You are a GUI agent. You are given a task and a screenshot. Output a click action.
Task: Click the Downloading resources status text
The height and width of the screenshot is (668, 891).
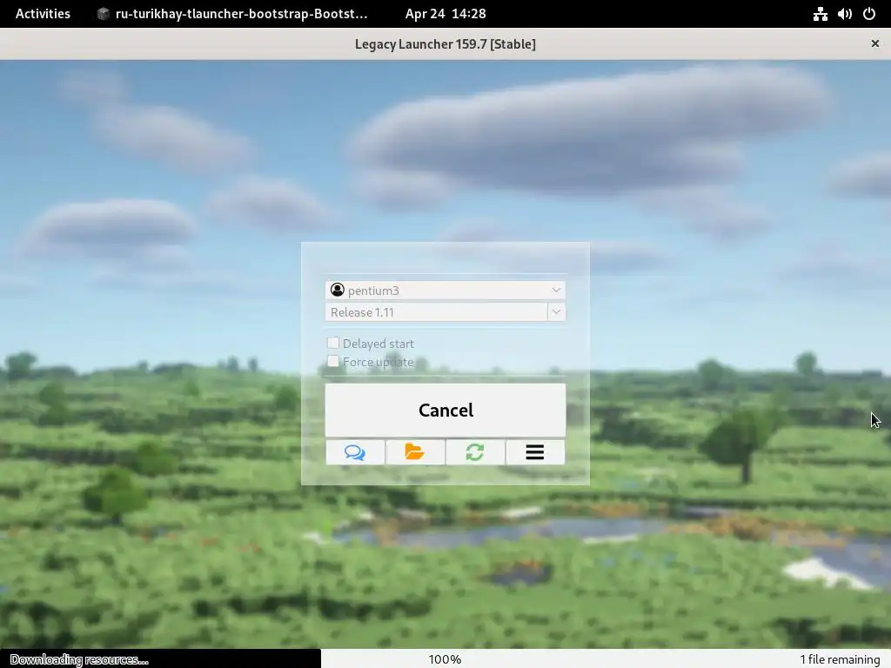click(79, 659)
